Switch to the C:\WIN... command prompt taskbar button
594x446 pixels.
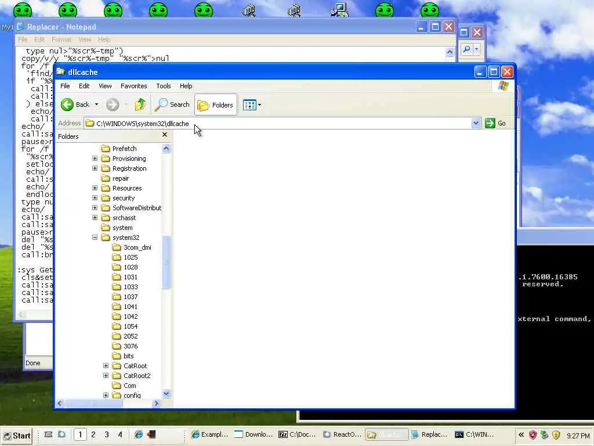pos(475,434)
